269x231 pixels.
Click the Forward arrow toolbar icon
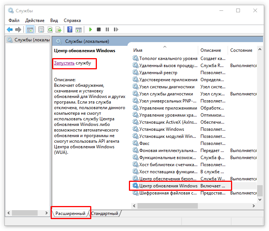tap(18, 29)
